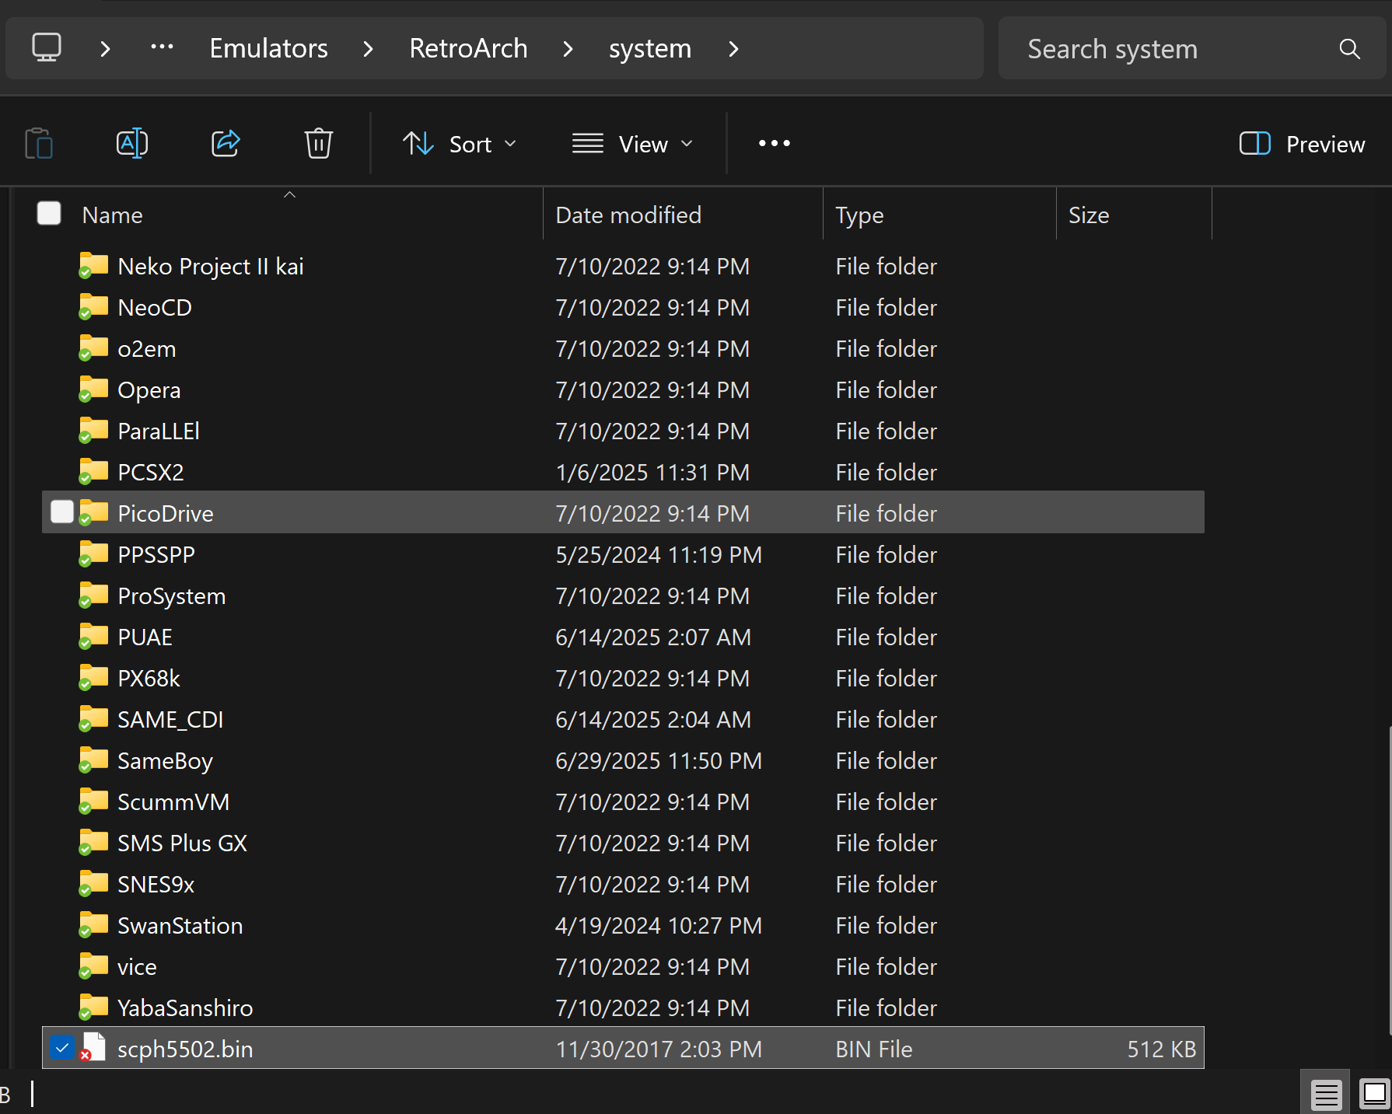The height and width of the screenshot is (1114, 1392).
Task: Open the See more ellipsis in toolbar
Action: [x=775, y=143]
